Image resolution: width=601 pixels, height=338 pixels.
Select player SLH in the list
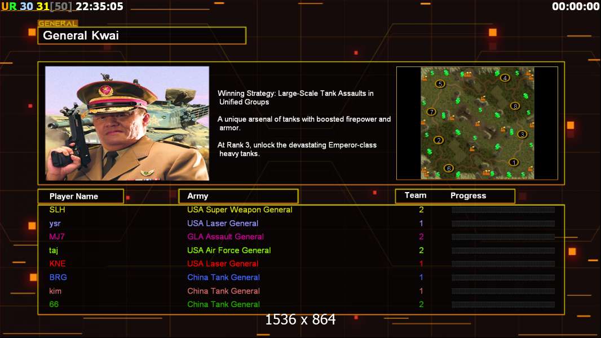tap(57, 210)
